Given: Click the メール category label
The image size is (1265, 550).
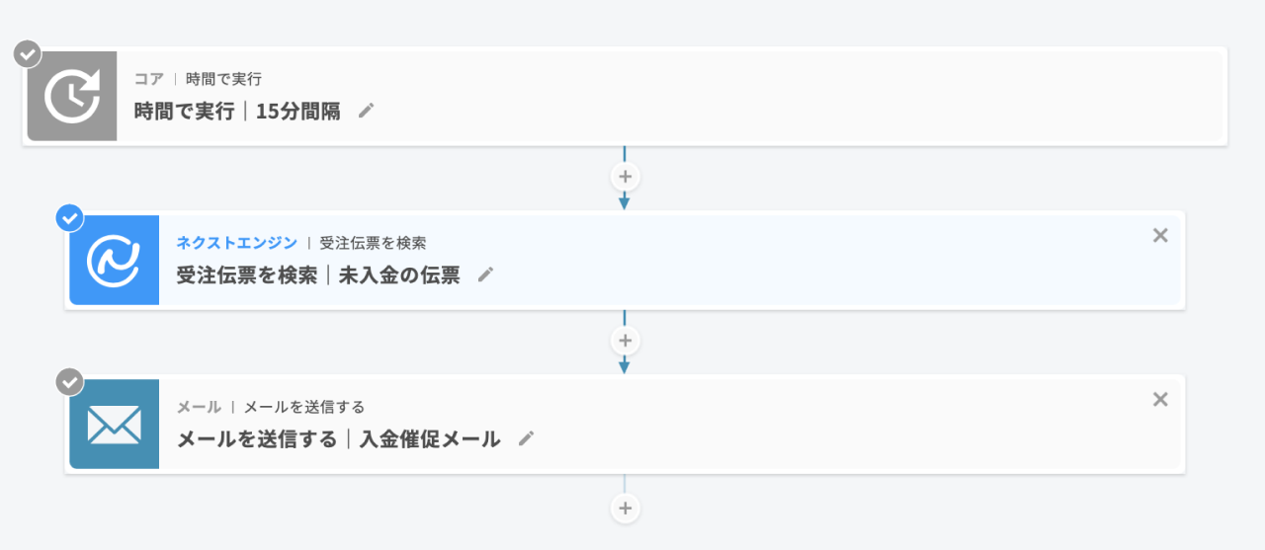Looking at the screenshot, I should 199,407.
